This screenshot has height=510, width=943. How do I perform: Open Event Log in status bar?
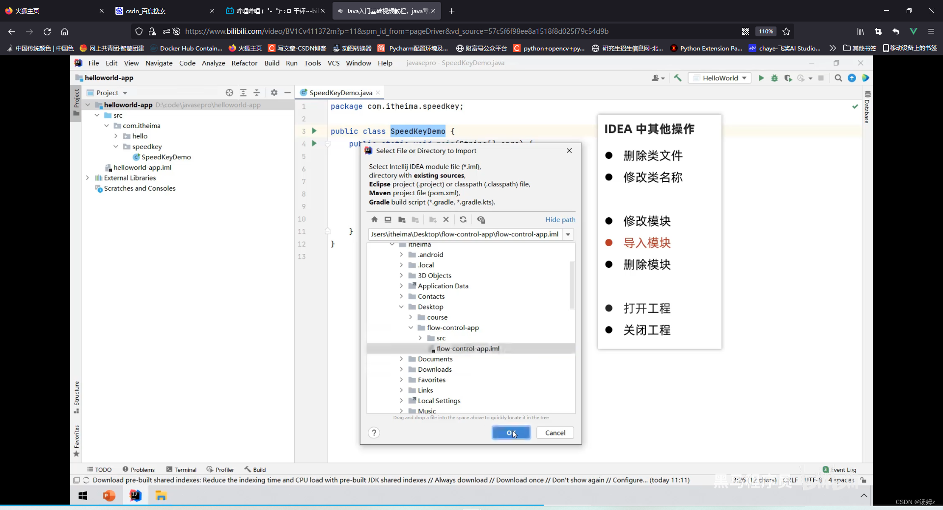(840, 470)
